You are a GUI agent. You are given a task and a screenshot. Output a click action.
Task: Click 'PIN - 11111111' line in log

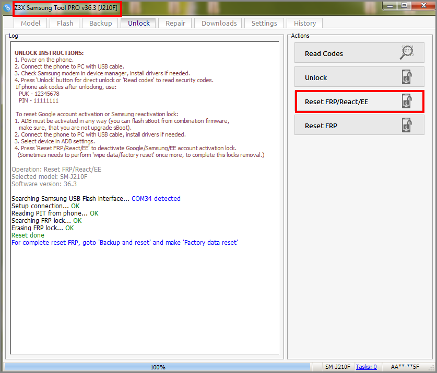39,100
